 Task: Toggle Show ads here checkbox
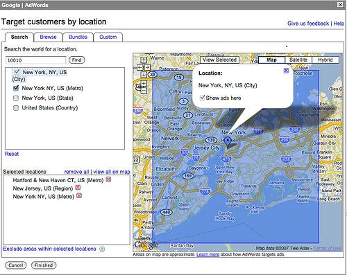point(202,98)
